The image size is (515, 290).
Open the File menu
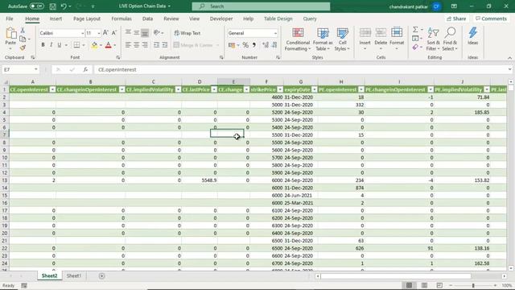click(10, 19)
